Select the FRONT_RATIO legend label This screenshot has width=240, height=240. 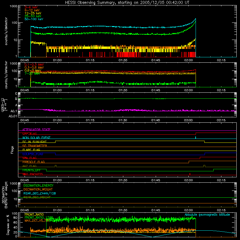pos(34,214)
